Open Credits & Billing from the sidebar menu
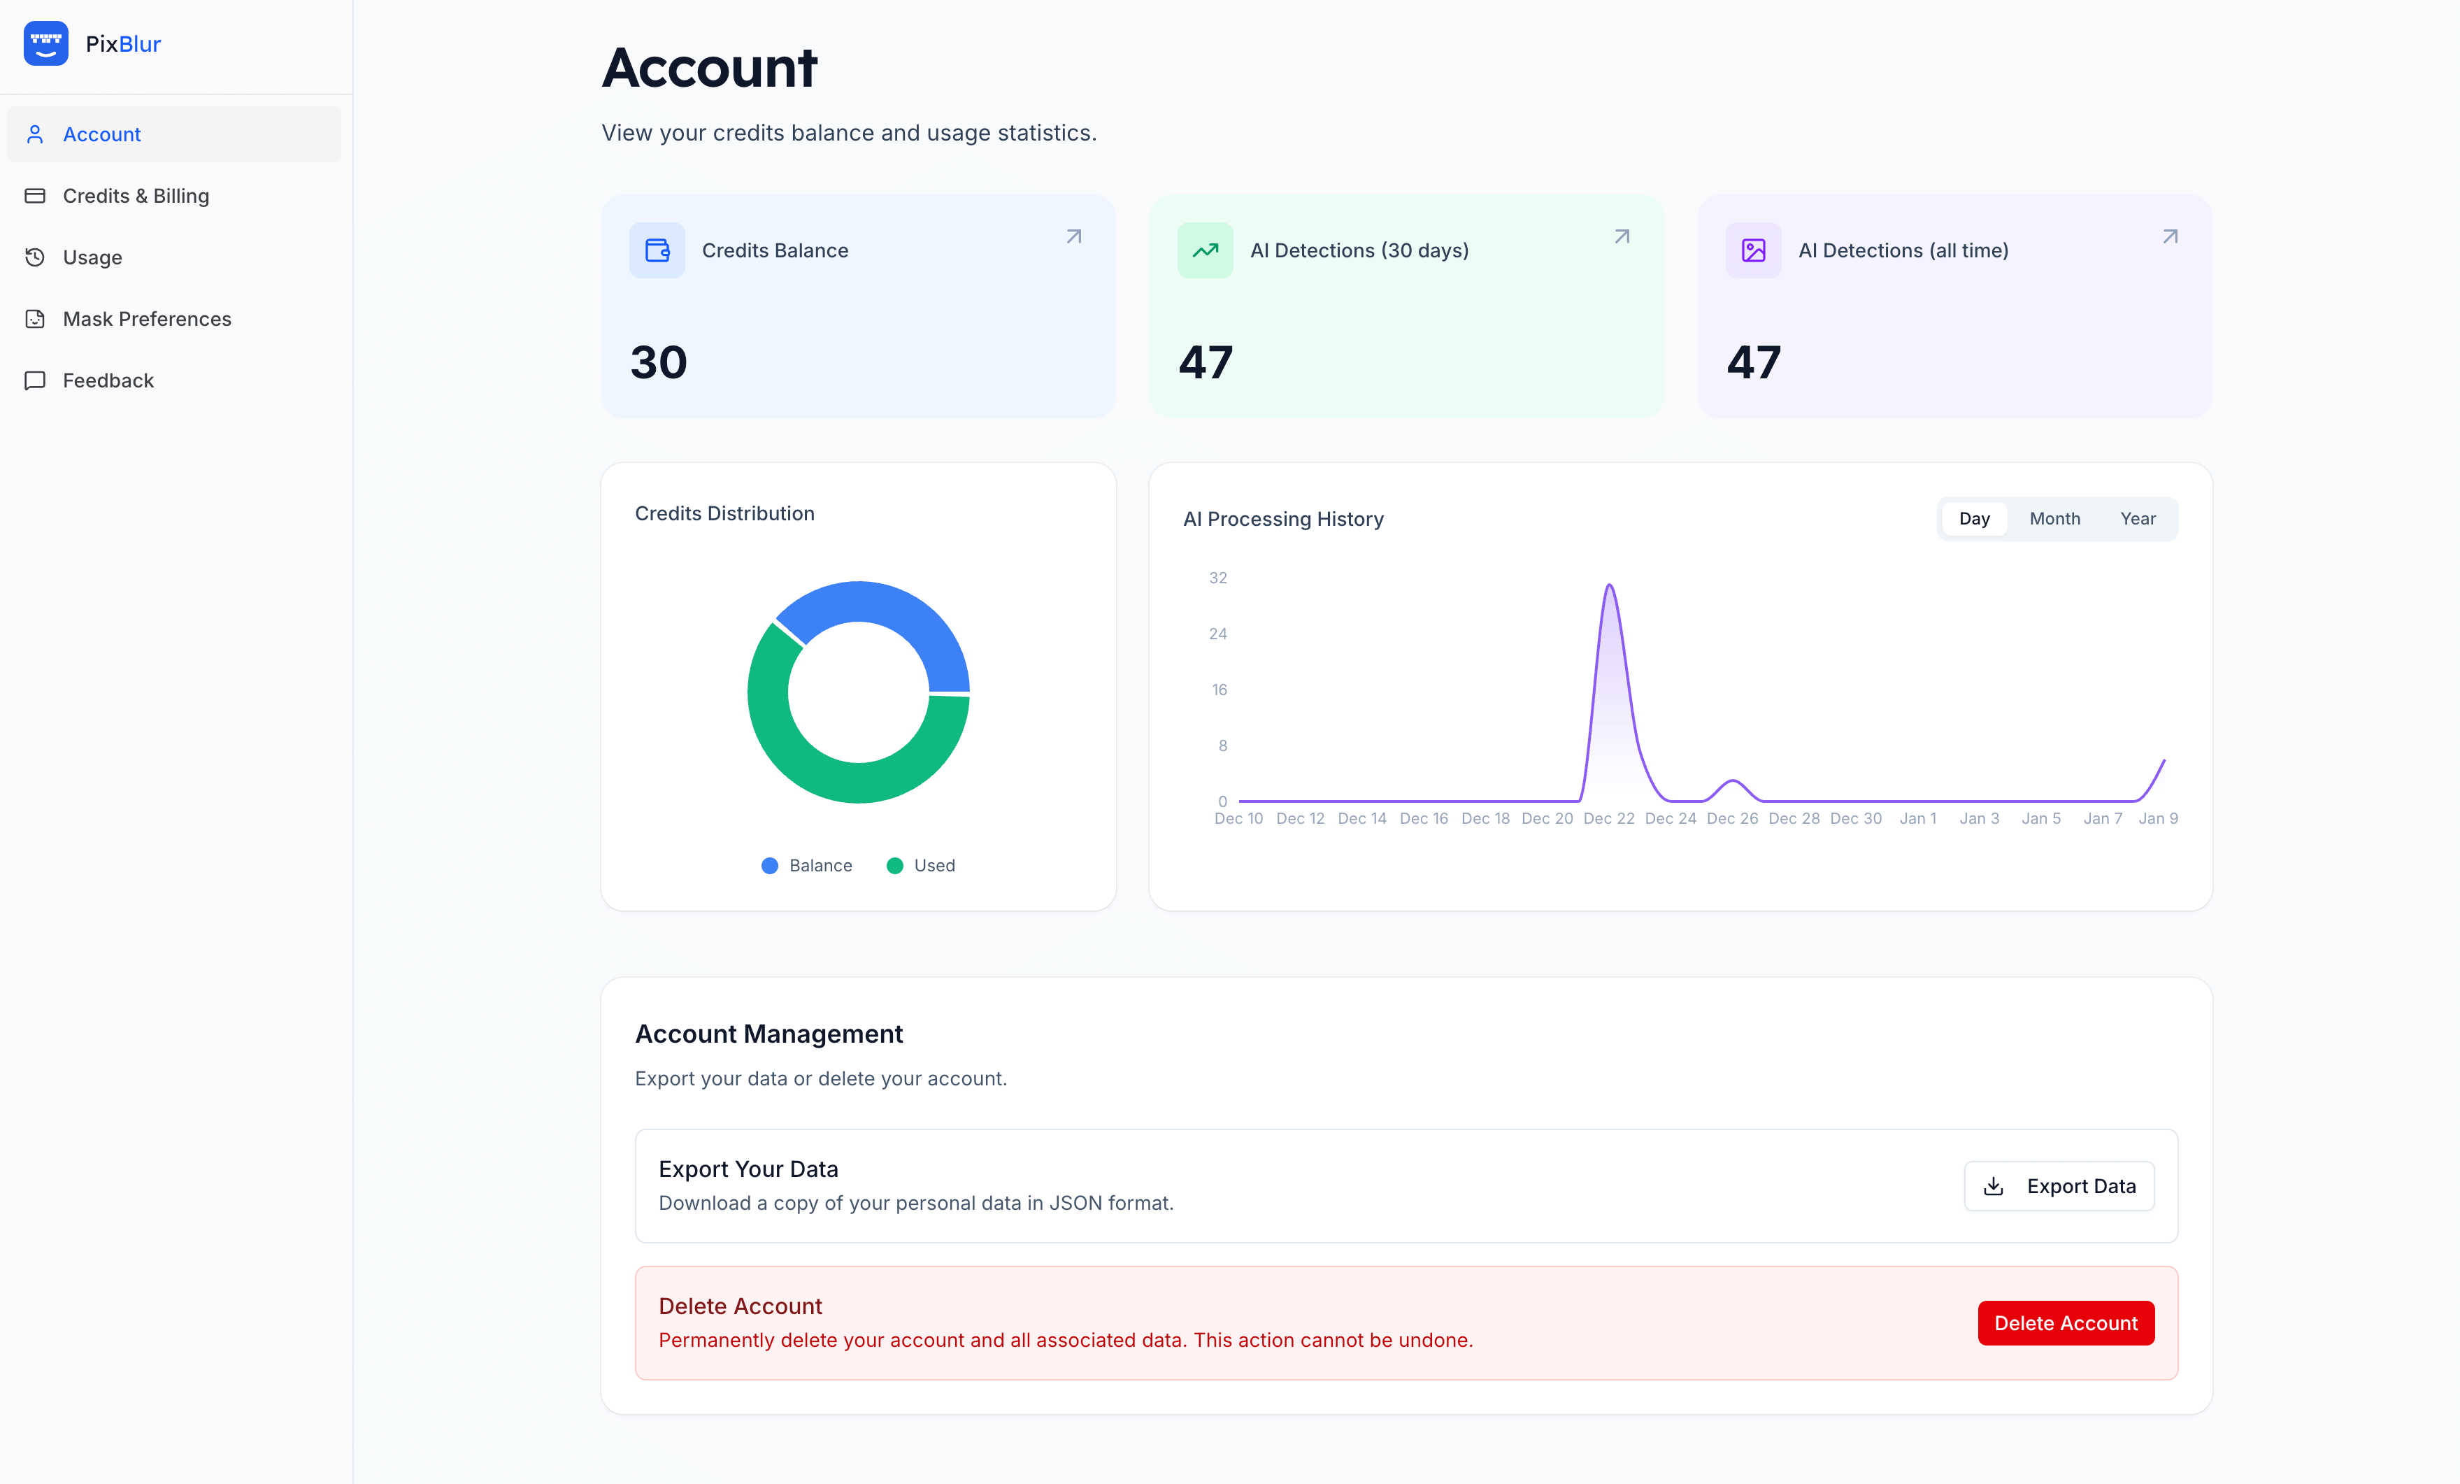The width and height of the screenshot is (2460, 1484). (137, 196)
